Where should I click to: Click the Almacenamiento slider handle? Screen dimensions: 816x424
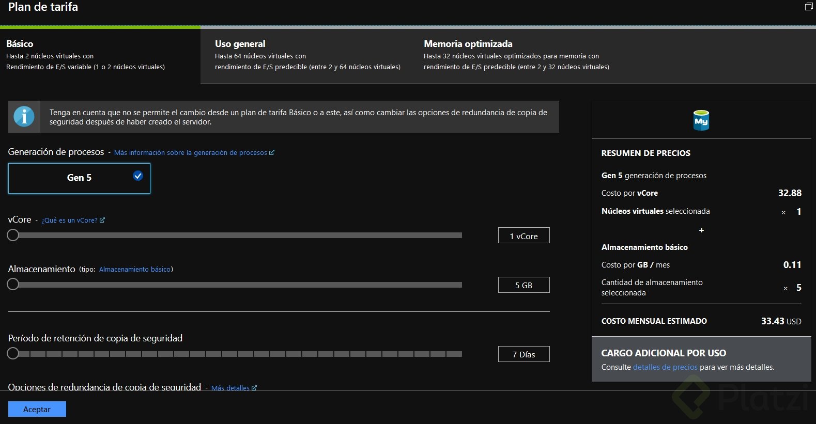13,284
